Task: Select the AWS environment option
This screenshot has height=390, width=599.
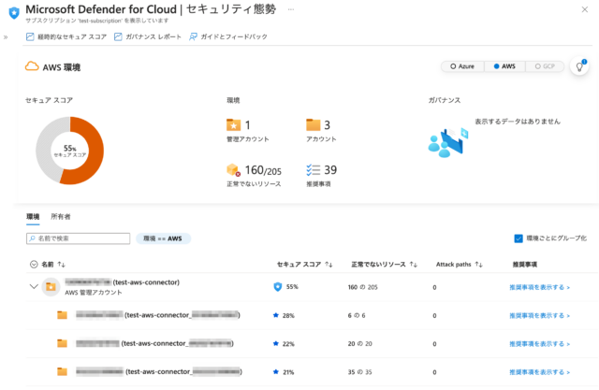Action: [504, 66]
